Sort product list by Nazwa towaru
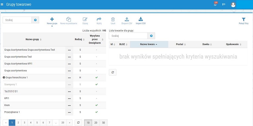 click(149, 44)
